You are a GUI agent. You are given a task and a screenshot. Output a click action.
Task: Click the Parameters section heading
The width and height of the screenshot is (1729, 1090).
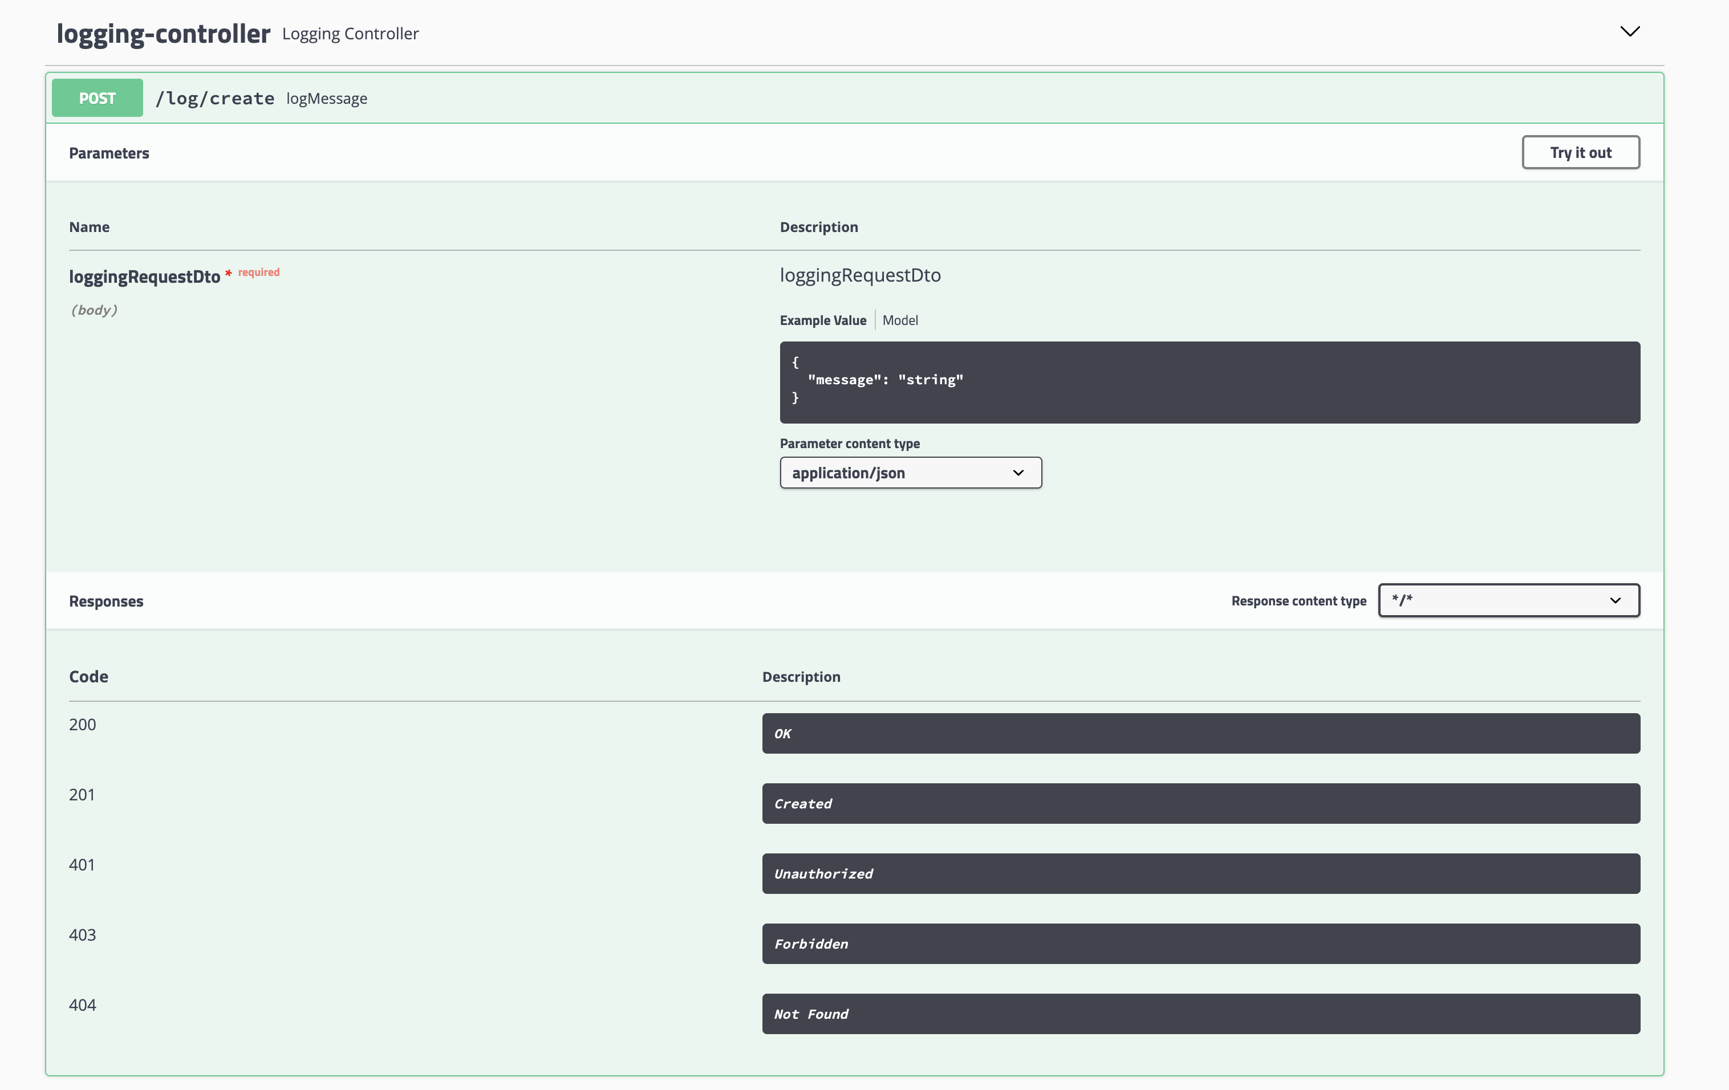point(109,152)
